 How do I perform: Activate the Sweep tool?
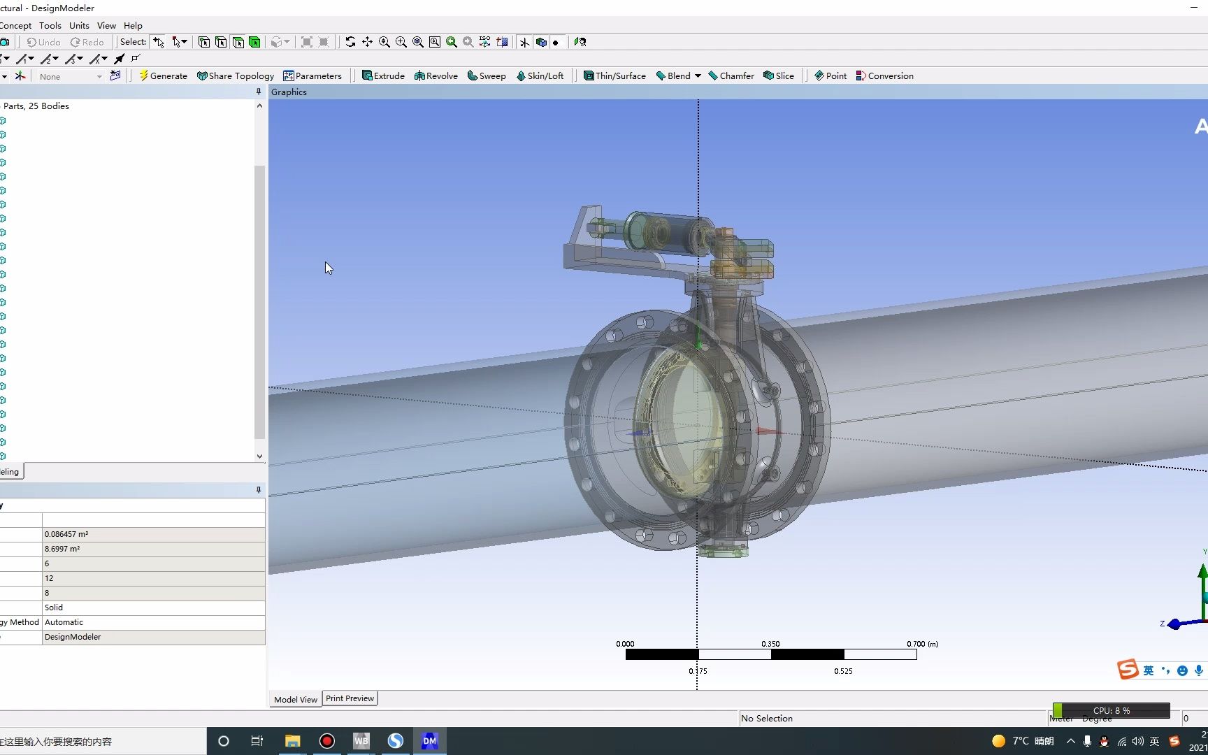click(487, 75)
